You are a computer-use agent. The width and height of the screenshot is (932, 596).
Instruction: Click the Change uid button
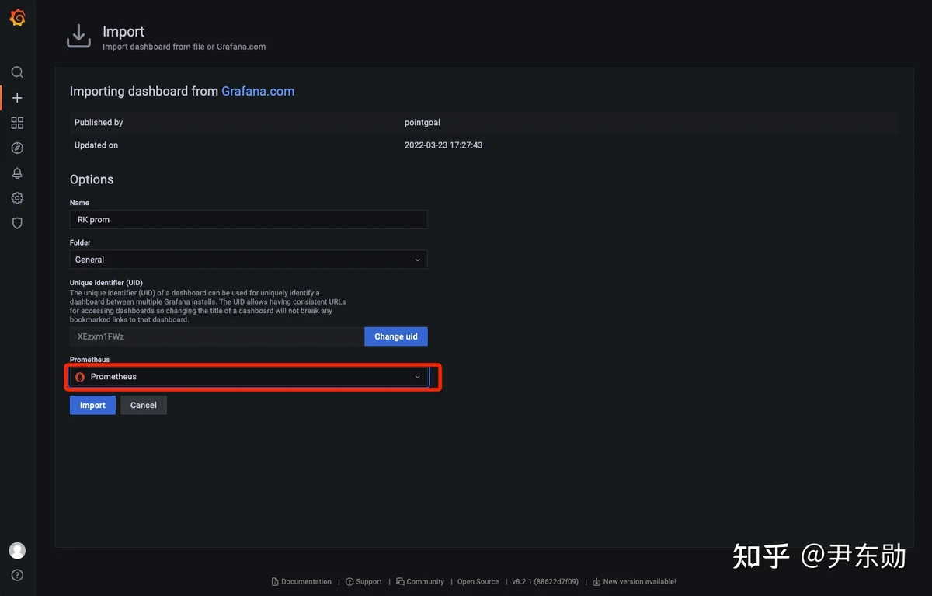point(396,336)
